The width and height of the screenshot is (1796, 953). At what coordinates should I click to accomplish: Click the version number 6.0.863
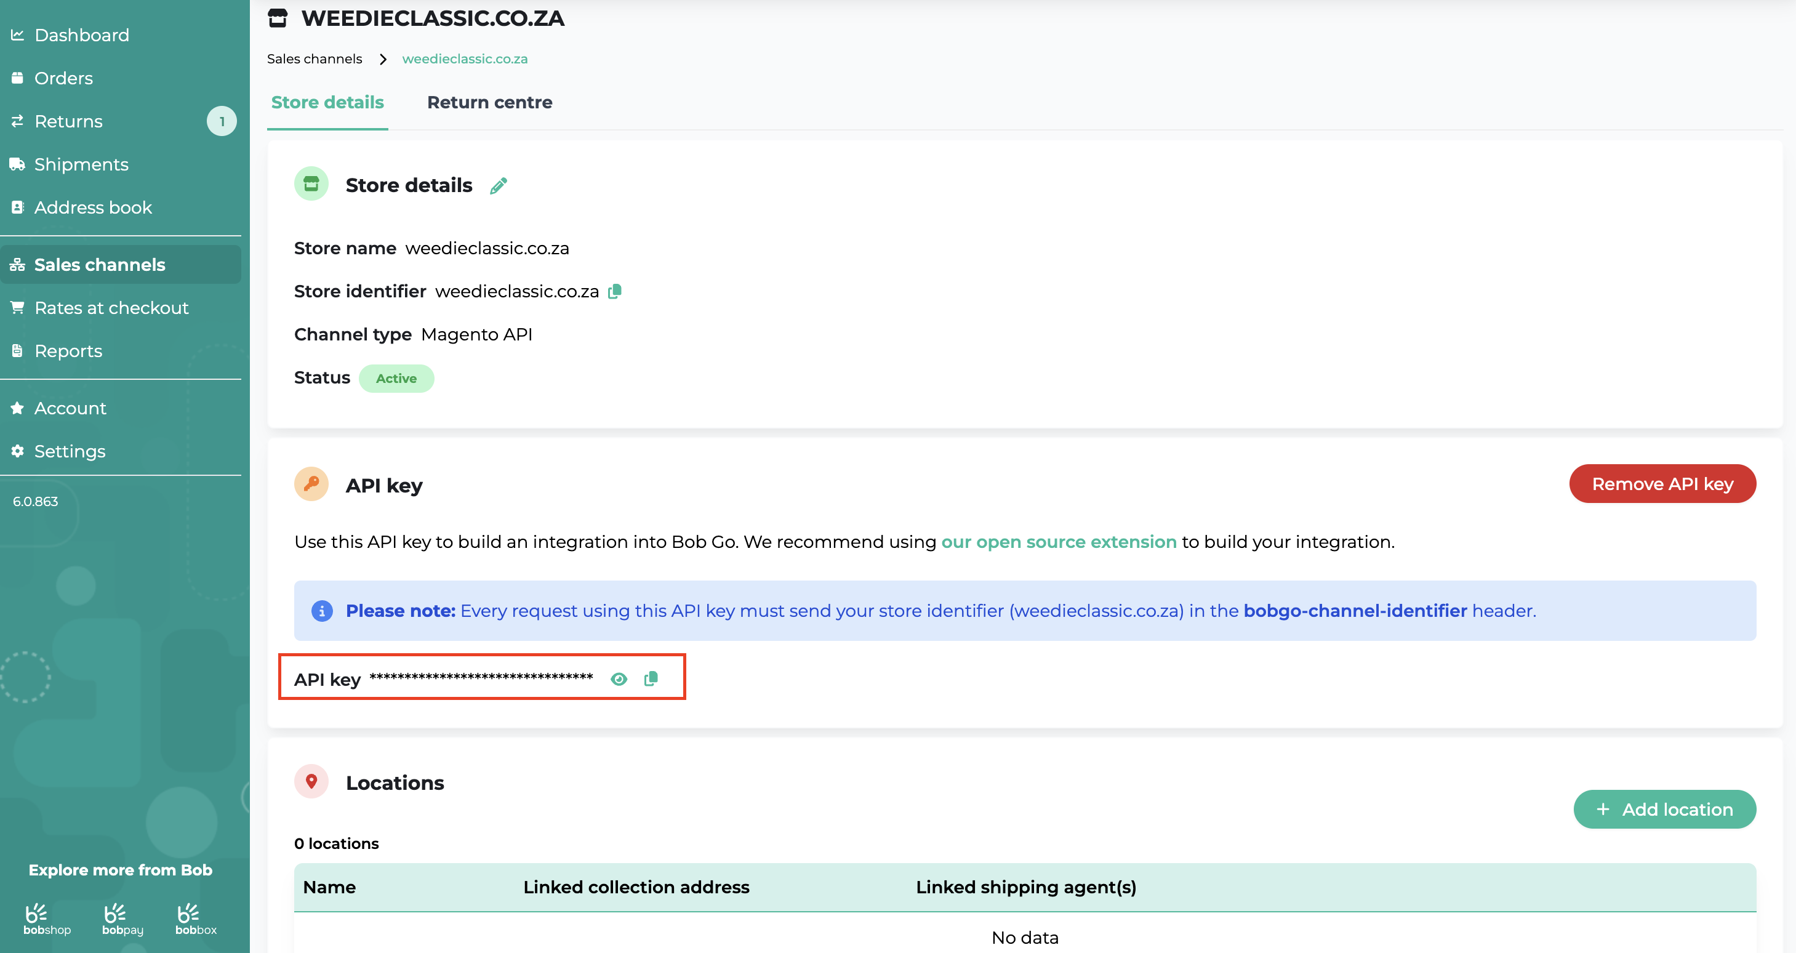[36, 502]
